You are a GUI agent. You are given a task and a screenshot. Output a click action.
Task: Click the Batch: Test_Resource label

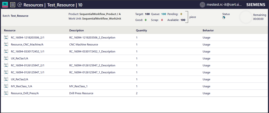(15, 16)
